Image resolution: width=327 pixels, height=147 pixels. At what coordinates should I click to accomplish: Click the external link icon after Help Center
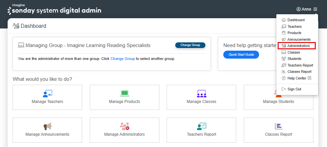click(309, 78)
